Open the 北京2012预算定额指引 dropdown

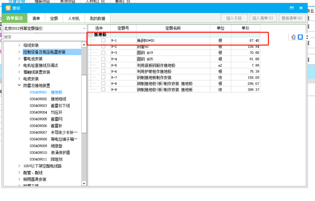click(84, 28)
